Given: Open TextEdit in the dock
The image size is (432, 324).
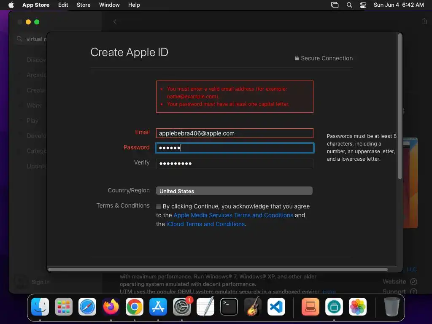Looking at the screenshot, I should tap(205, 307).
